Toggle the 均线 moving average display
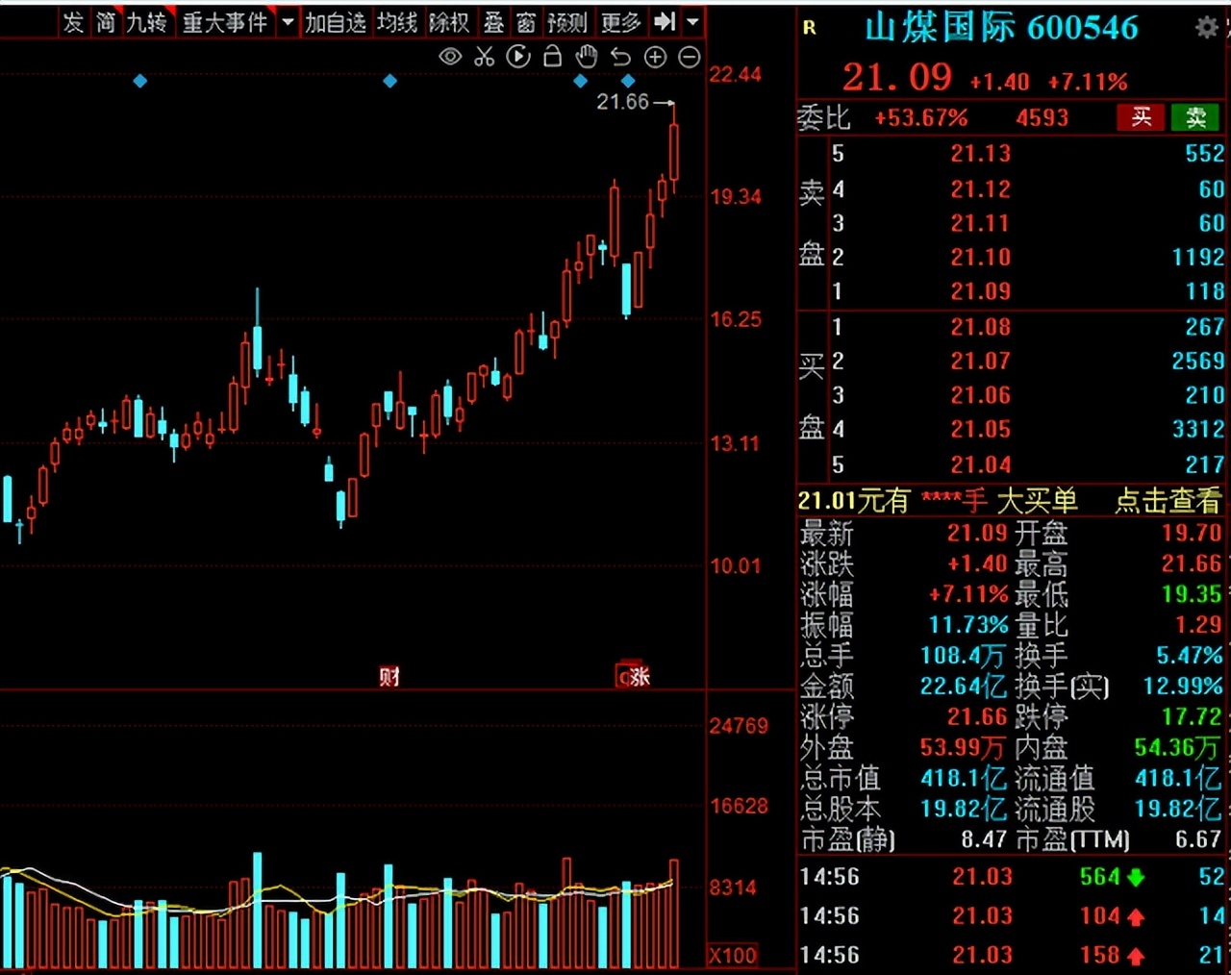 click(x=396, y=21)
